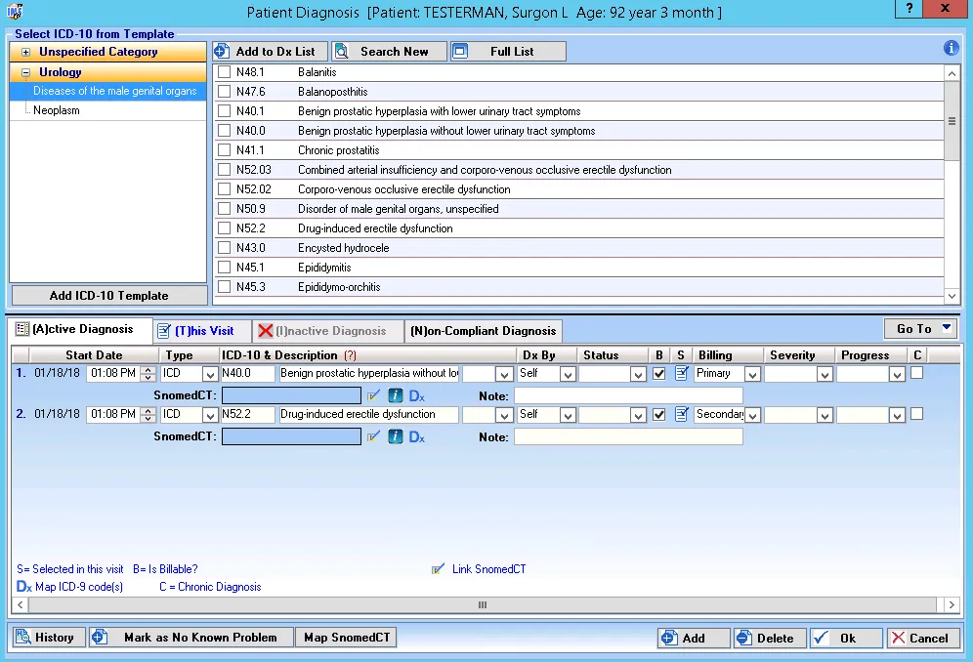Open info icon beside row 1 SnomedCT
Viewport: 973px width, 662px height.
click(395, 395)
